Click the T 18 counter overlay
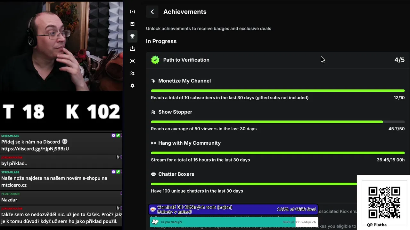This screenshot has height=230, width=410. 23,111
